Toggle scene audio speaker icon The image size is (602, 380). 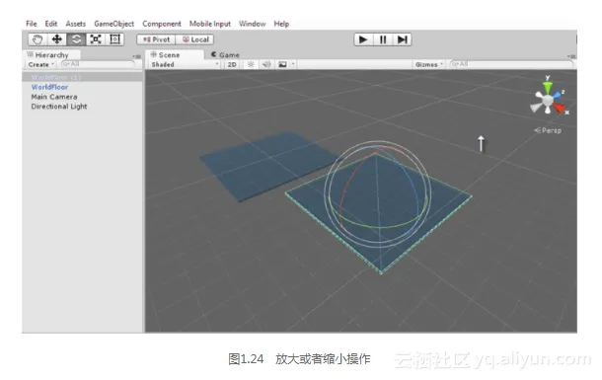click(x=266, y=64)
